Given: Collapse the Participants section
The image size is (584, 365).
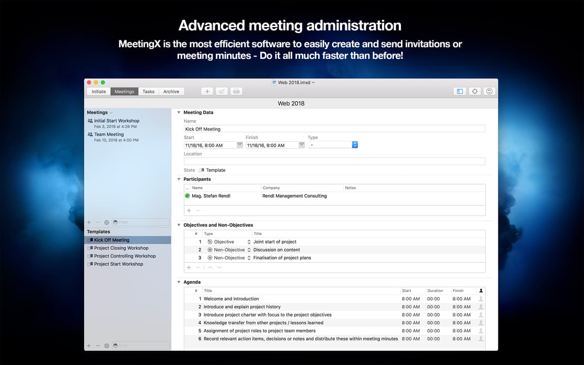Looking at the screenshot, I should click(x=179, y=179).
